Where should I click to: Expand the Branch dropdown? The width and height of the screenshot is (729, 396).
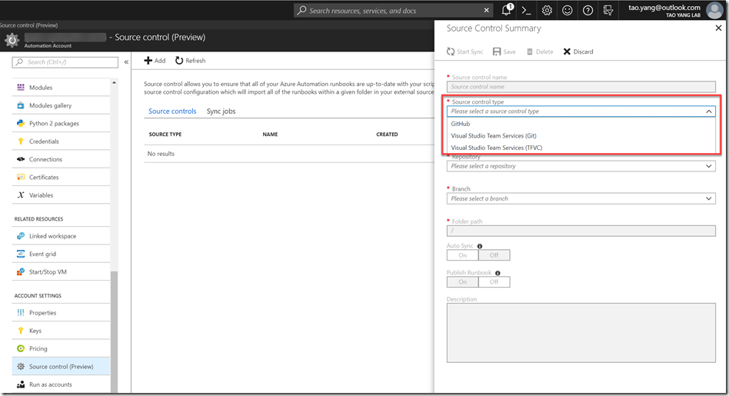pos(581,198)
